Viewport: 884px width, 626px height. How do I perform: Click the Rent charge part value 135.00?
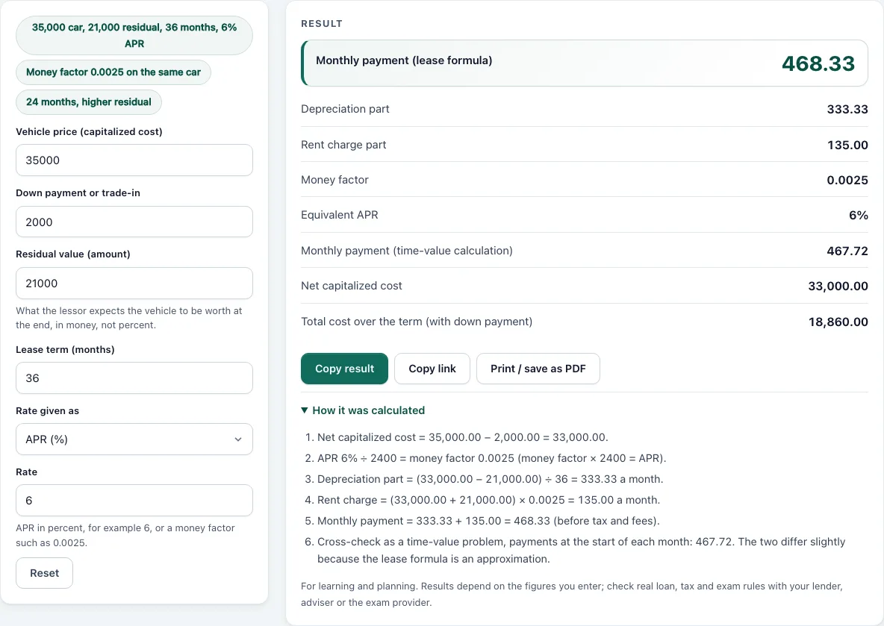847,145
